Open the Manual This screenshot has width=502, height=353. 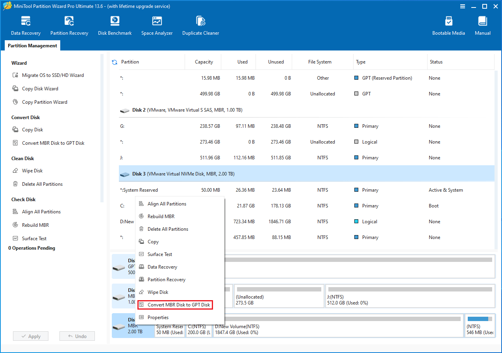point(483,26)
